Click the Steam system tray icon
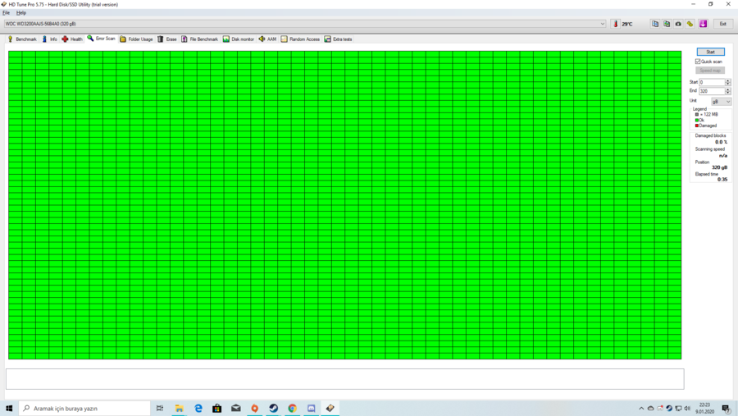Viewport: 738px width, 416px height. pyautogui.click(x=669, y=409)
